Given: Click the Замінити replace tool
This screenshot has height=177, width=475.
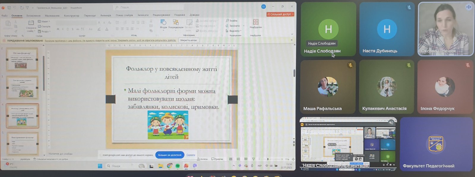Looking at the screenshot, I should (x=233, y=26).
